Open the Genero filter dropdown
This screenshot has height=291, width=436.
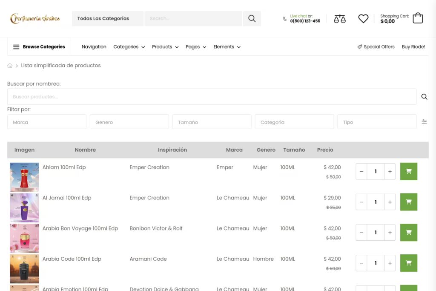[129, 122]
